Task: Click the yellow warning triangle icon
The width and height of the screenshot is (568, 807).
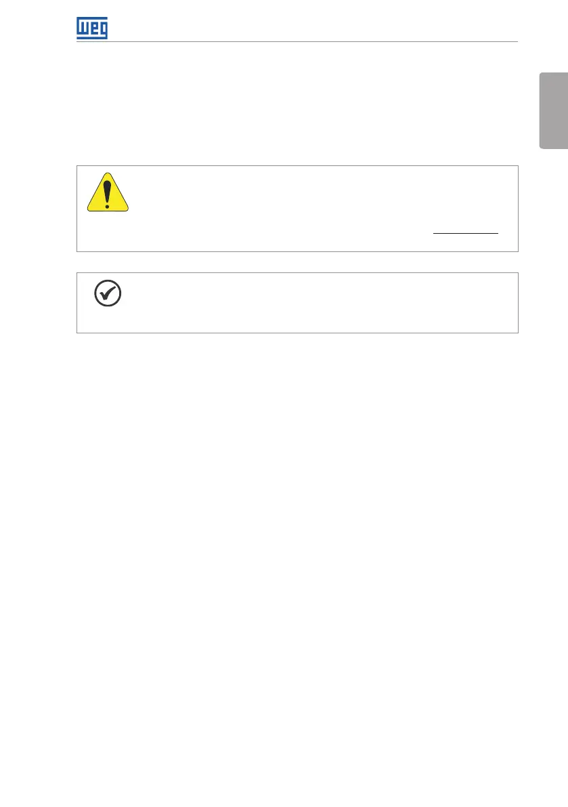Action: [108, 192]
